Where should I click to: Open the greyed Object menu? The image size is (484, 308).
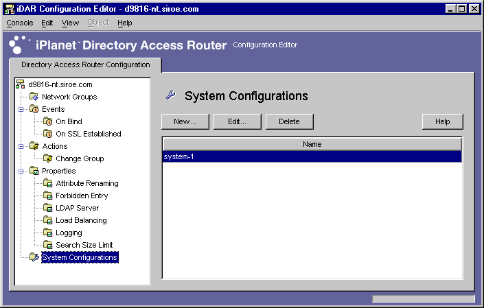98,23
